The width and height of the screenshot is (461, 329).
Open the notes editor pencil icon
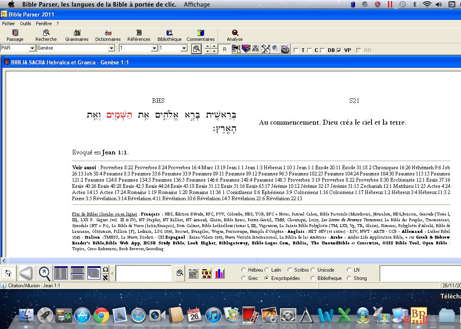tap(193, 274)
